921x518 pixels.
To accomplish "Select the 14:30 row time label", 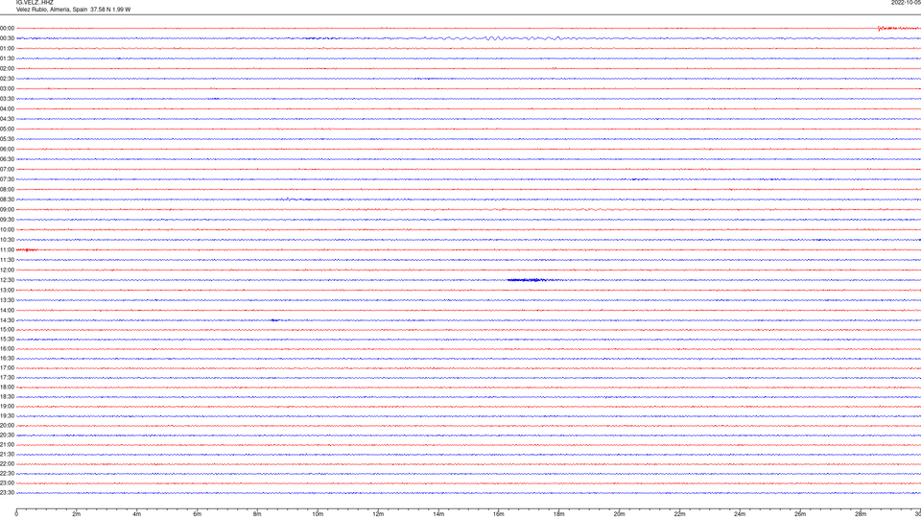I will (x=7, y=320).
